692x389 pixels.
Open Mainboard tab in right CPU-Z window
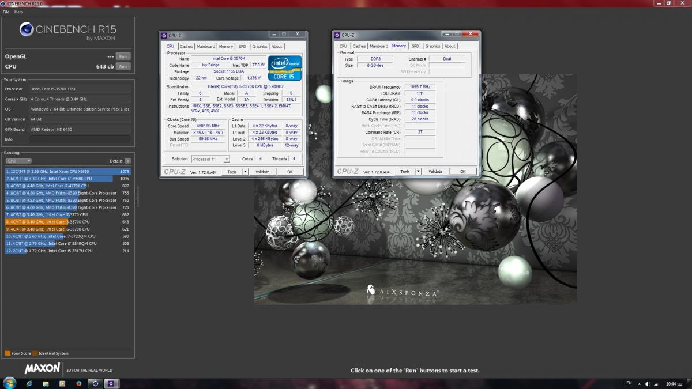click(x=379, y=46)
